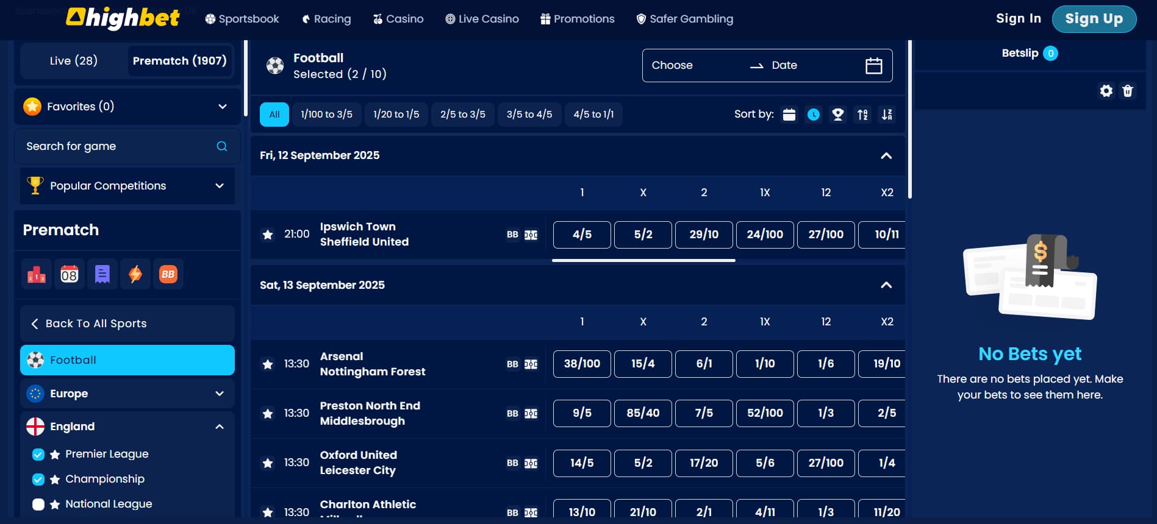1157x524 pixels.
Task: Sort matches by time clock icon
Action: click(814, 115)
